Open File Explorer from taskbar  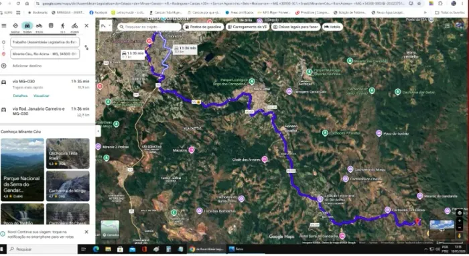tap(108, 249)
